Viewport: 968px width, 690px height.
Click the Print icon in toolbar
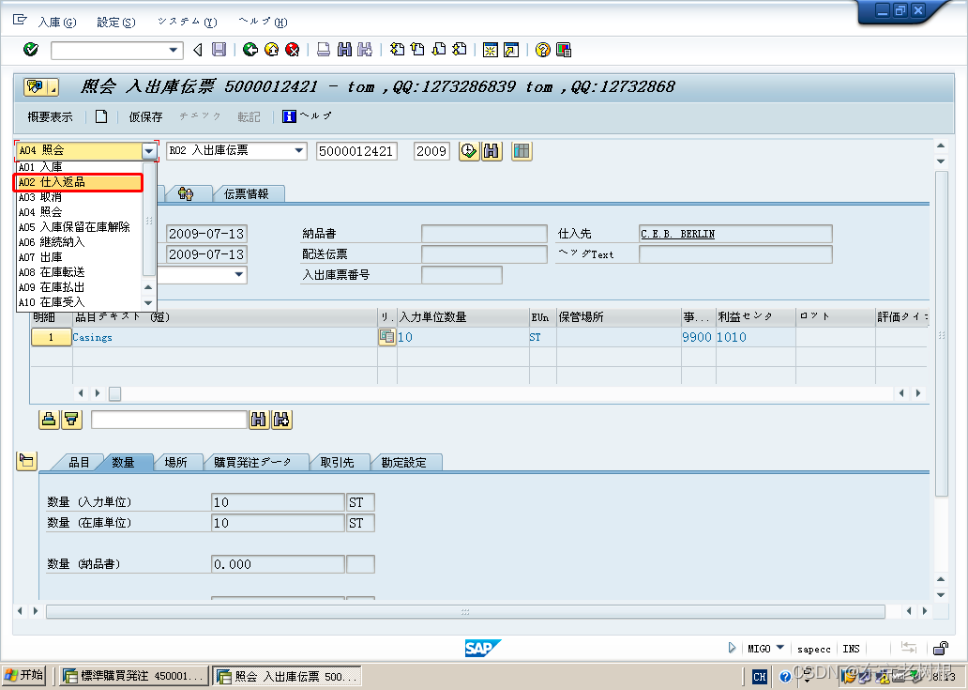coord(324,50)
